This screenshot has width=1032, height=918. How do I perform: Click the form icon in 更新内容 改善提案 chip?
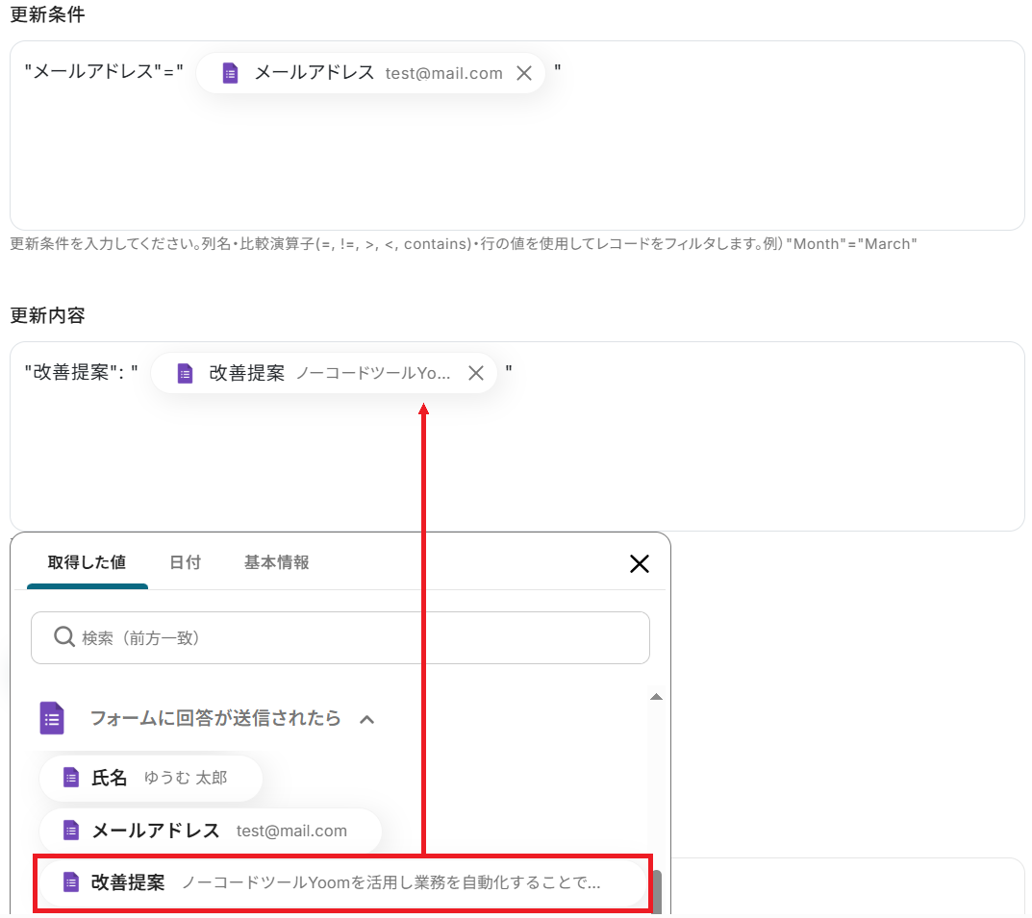click(x=186, y=374)
